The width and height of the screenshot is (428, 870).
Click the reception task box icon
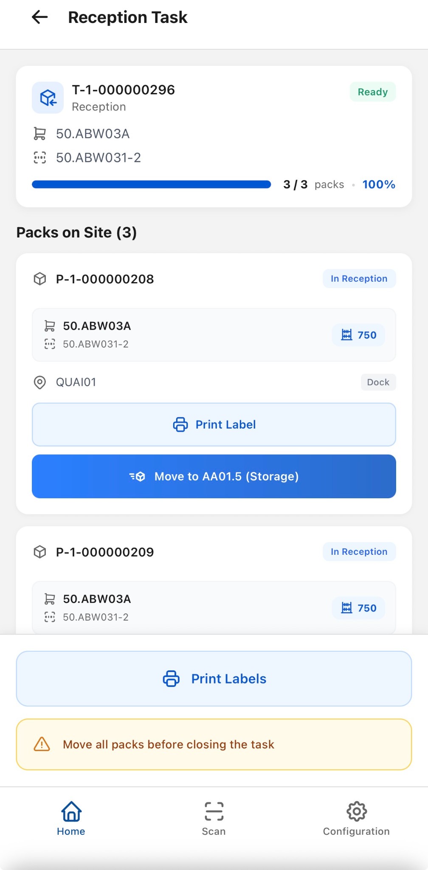point(48,98)
